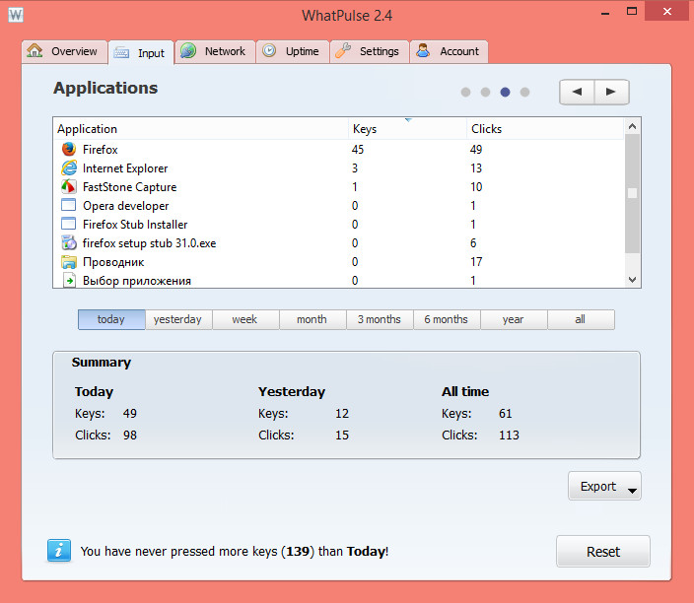Viewport: 694px width, 603px height.
Task: Select the Firefox row name
Action: pyautogui.click(x=100, y=150)
